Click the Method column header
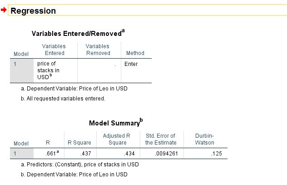 pos(135,53)
